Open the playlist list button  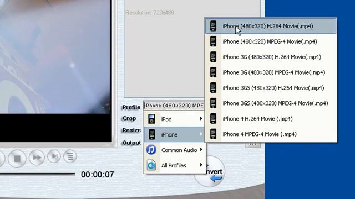tap(70, 156)
